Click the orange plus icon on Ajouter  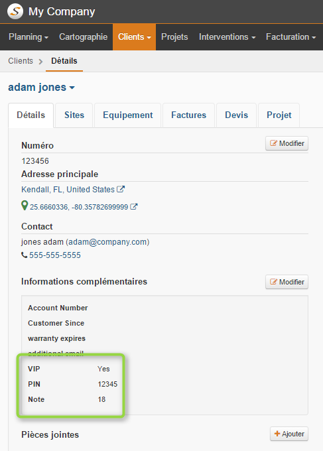[x=277, y=434]
